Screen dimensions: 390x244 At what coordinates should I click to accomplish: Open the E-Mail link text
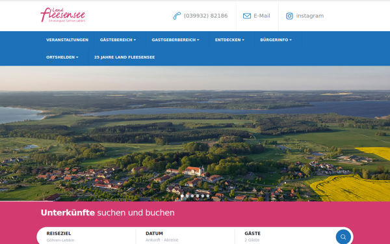262,16
